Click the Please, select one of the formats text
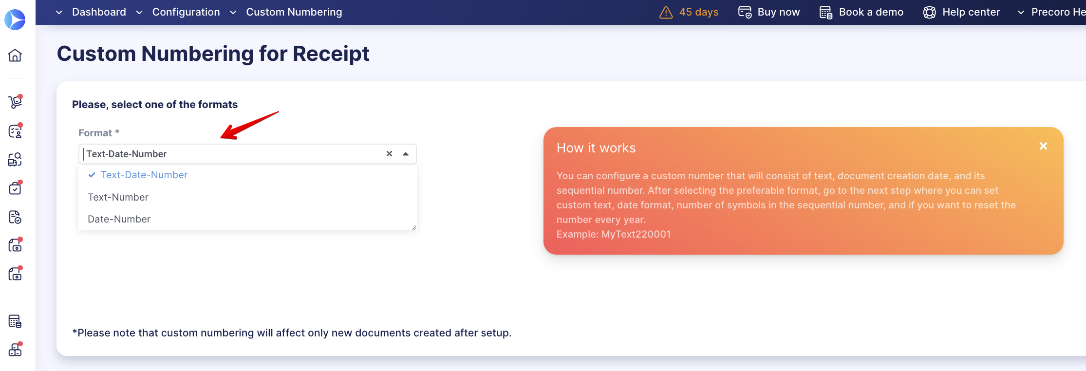 point(155,105)
